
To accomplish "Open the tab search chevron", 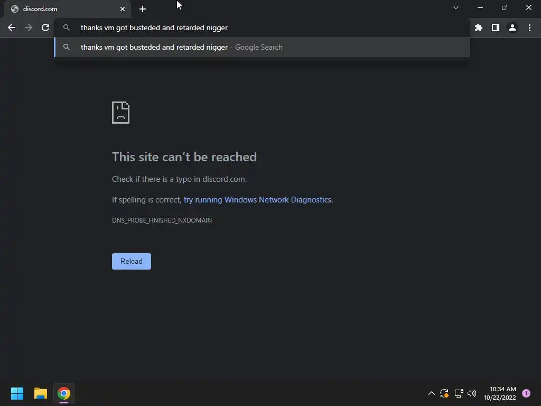I will 456,7.
